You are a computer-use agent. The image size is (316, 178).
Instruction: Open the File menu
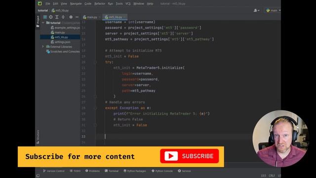[48, 3]
